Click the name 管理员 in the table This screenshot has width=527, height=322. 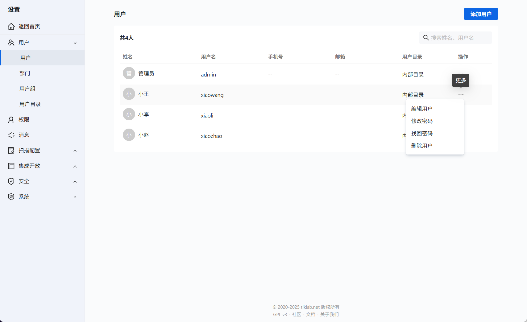(x=146, y=73)
